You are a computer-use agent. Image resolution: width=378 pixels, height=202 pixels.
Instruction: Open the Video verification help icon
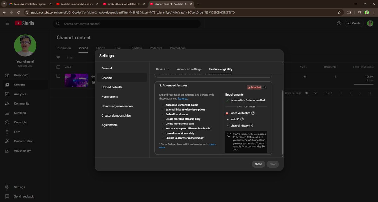pyautogui.click(x=253, y=113)
